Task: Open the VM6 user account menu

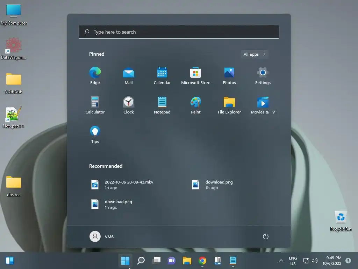Action: (102, 236)
